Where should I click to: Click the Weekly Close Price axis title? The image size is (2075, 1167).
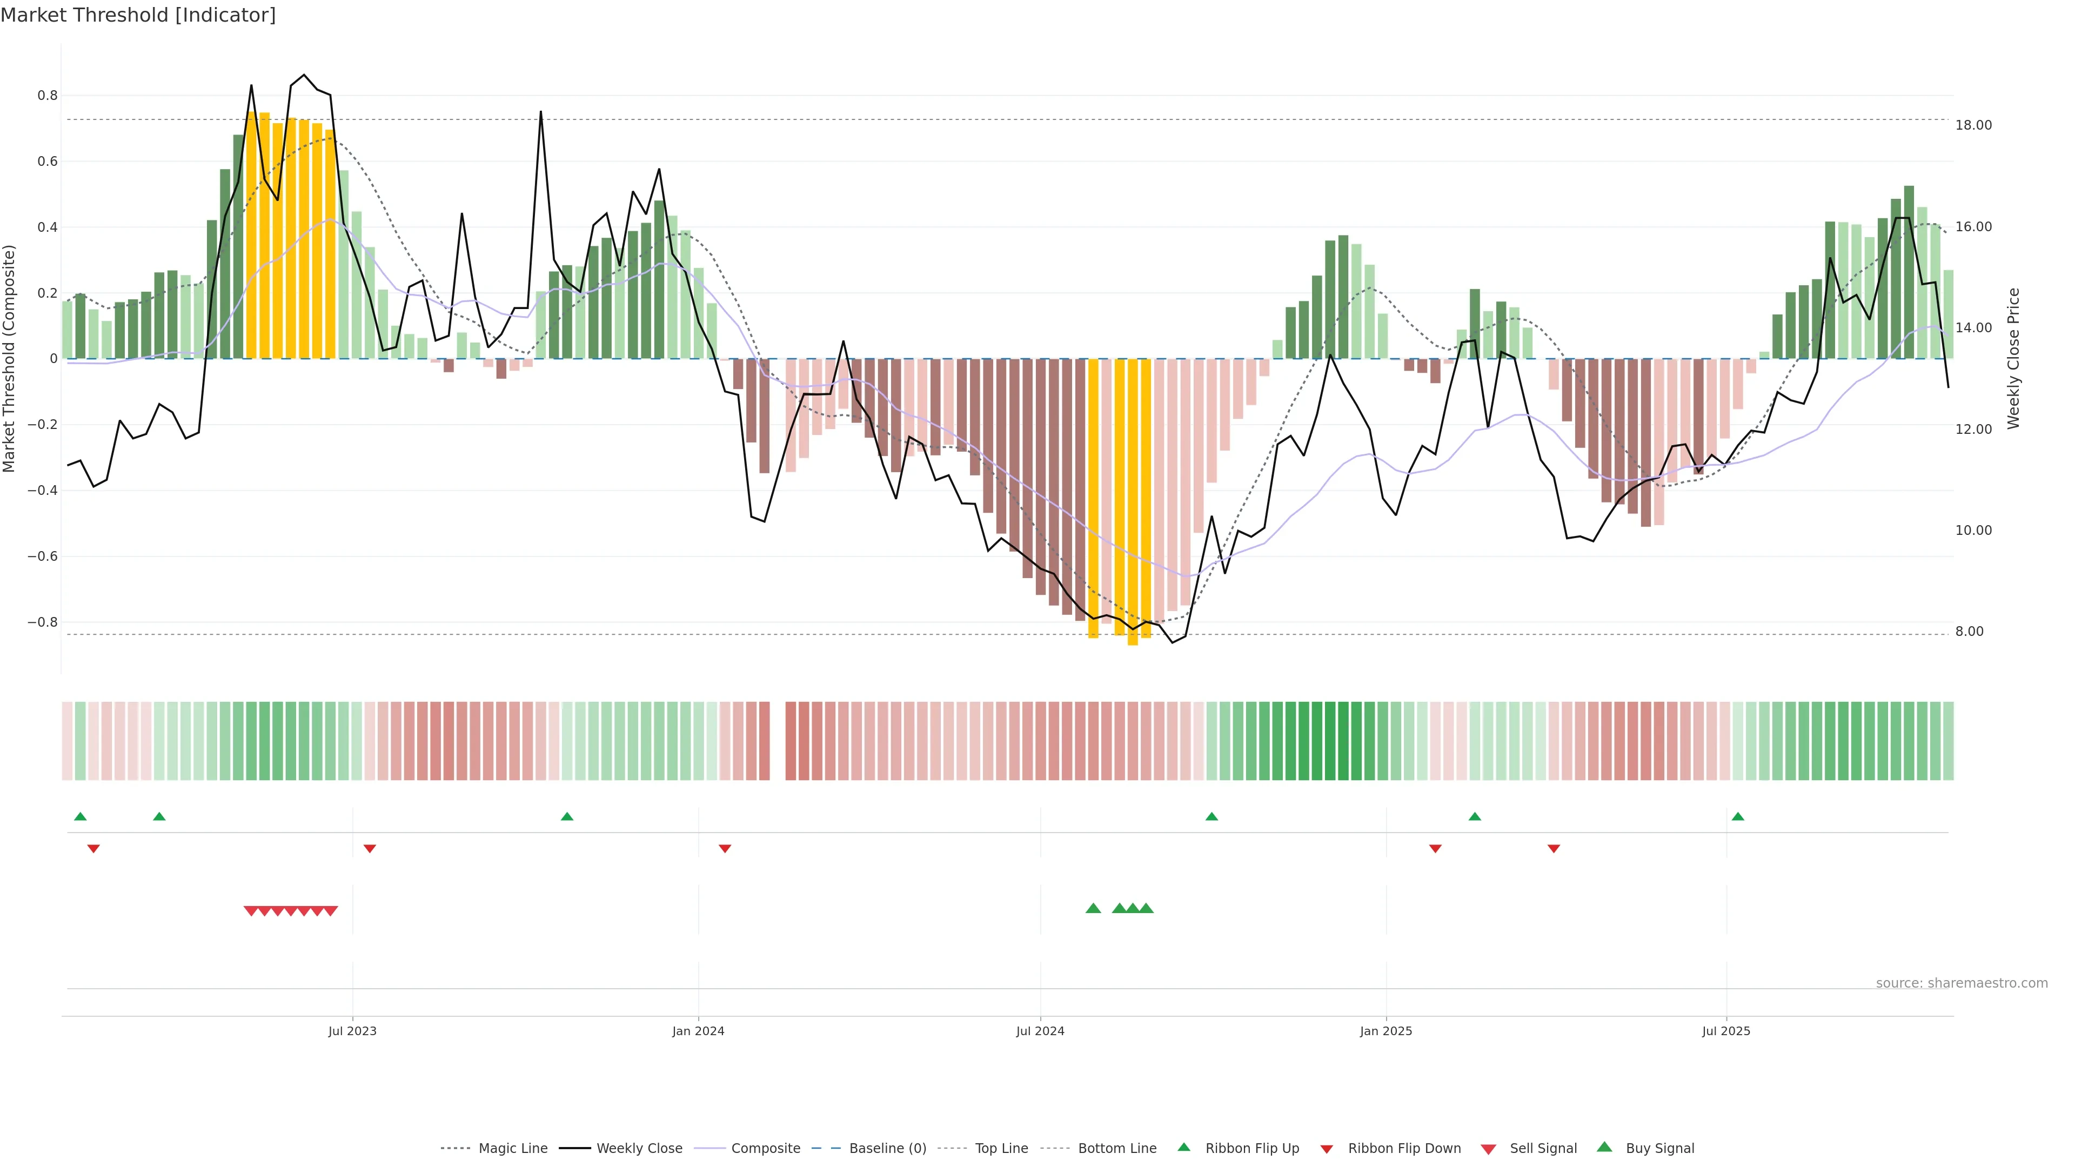(2014, 358)
